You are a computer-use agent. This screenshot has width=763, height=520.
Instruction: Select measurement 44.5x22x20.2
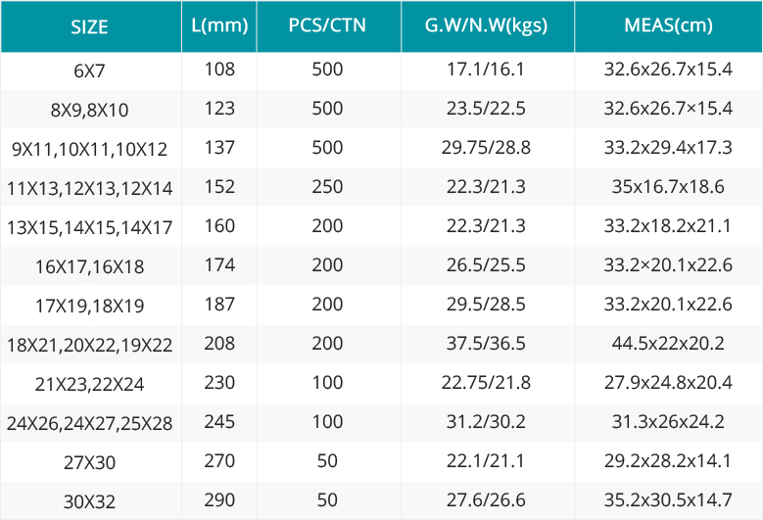pos(668,344)
